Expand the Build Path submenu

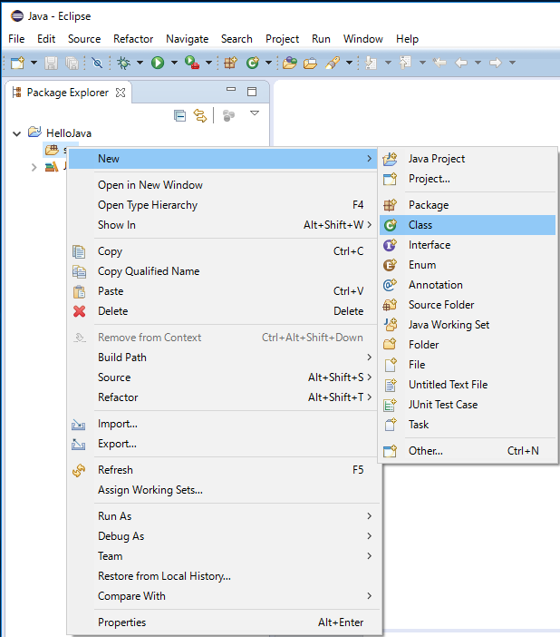[x=223, y=358]
